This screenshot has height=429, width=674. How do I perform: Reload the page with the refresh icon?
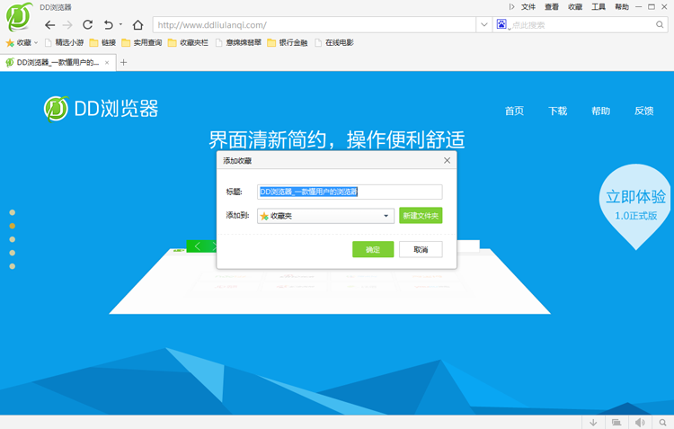88,24
